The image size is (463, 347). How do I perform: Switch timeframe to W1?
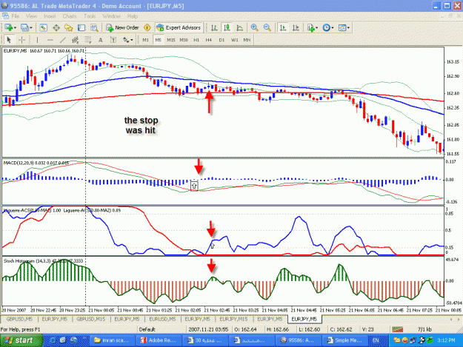click(234, 40)
